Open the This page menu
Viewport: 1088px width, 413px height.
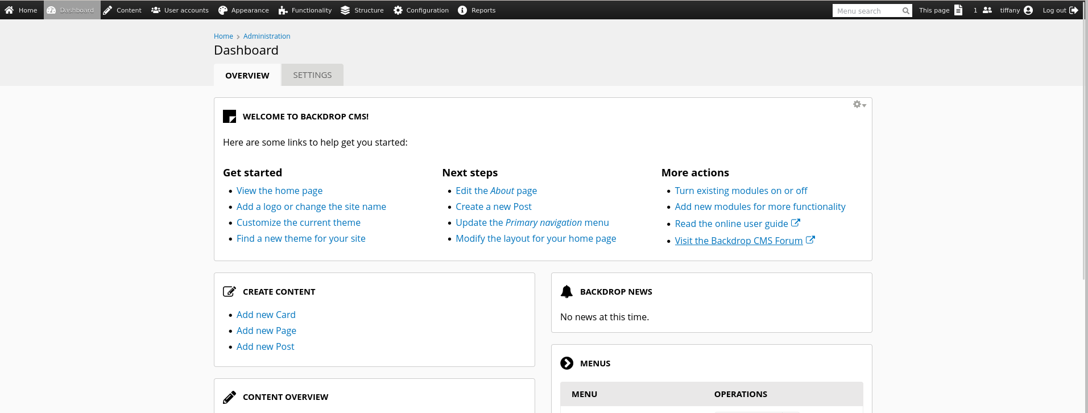pos(940,10)
